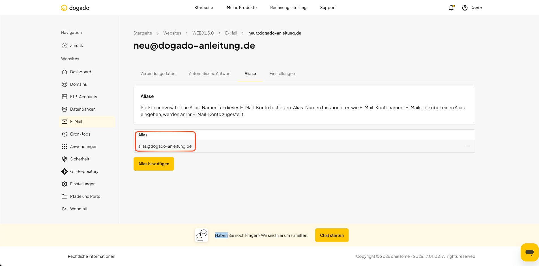Click the Datenbanken database icon
The height and width of the screenshot is (266, 539).
point(65,109)
